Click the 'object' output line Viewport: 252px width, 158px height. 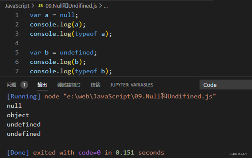[18, 115]
